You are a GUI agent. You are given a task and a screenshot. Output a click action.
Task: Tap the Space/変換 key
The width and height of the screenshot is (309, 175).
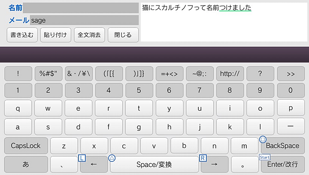(x=154, y=164)
